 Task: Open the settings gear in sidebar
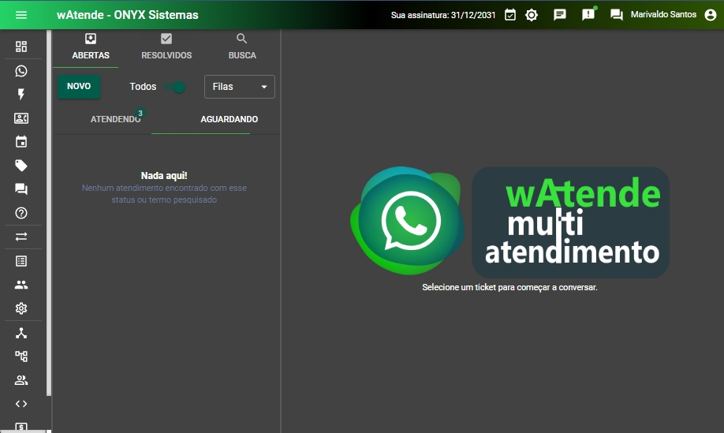[21, 308]
